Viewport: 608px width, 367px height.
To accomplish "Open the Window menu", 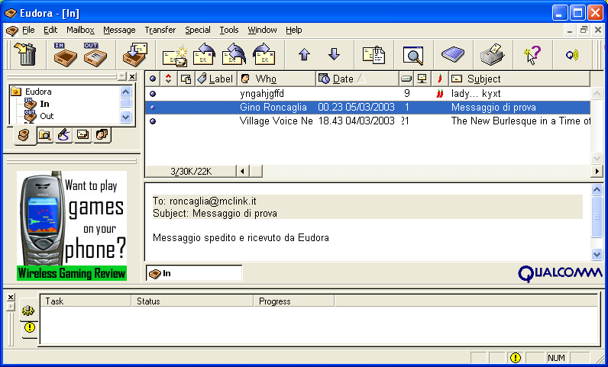I will pos(262,30).
